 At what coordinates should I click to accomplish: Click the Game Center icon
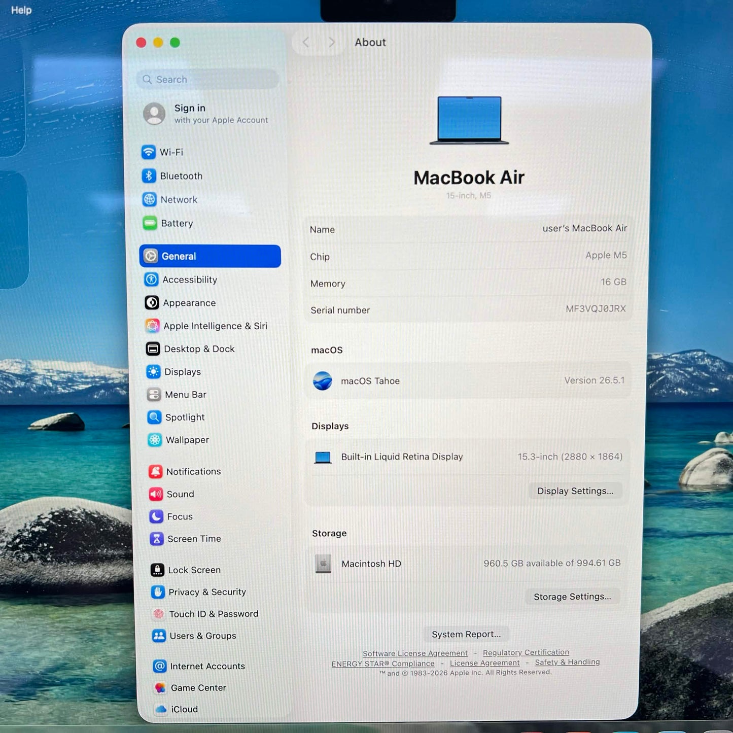(x=160, y=688)
